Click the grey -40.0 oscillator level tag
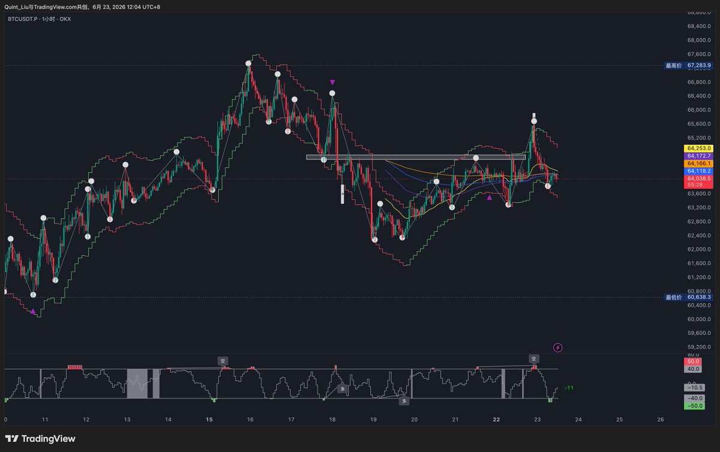Screen dimensions: 720x452 pos(694,399)
